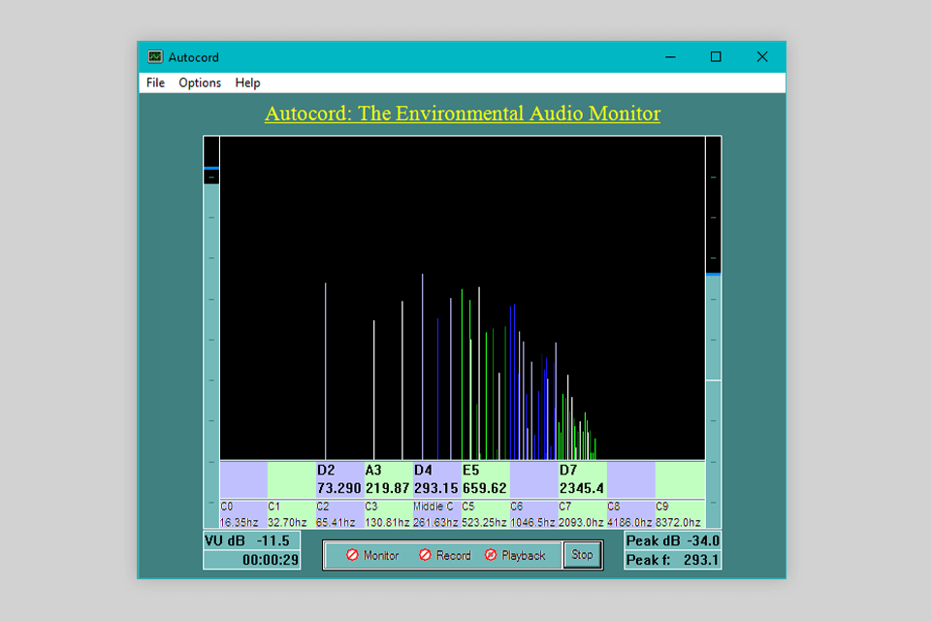Image resolution: width=931 pixels, height=621 pixels.
Task: Click the D4 293.15 note cell
Action: 436,479
